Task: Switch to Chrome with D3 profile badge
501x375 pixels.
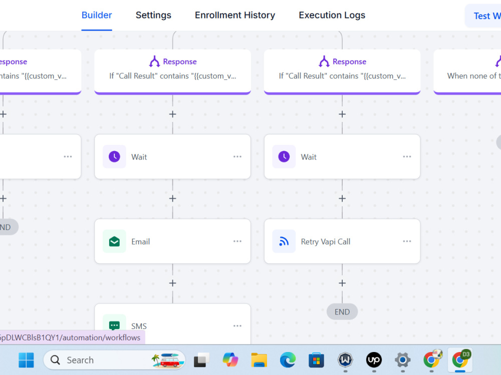Action: (x=460, y=359)
